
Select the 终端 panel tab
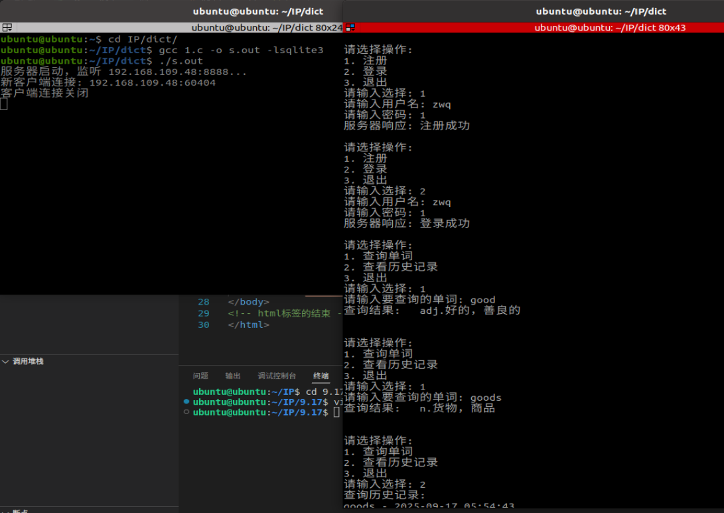pos(321,376)
